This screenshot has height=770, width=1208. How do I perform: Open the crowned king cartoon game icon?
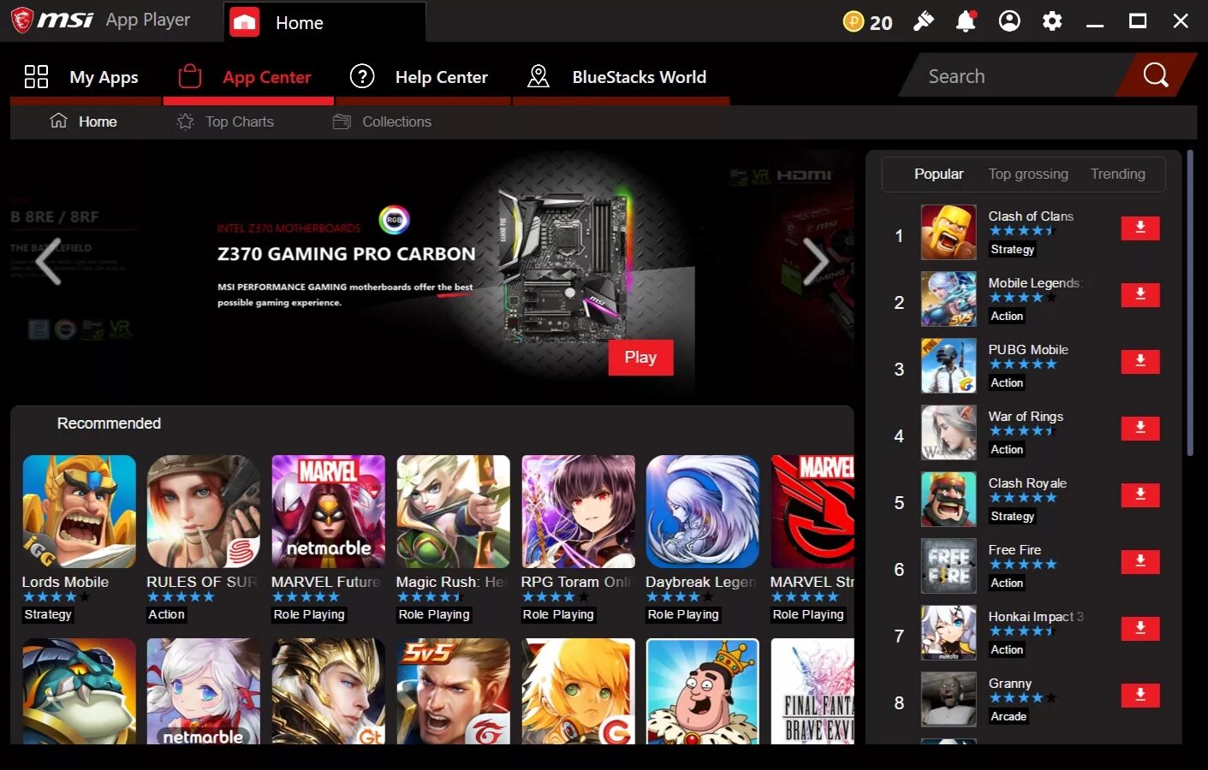coord(703,691)
